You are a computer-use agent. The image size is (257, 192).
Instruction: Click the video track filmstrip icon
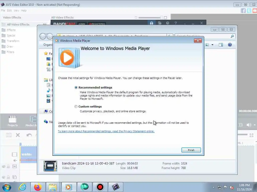(14, 154)
